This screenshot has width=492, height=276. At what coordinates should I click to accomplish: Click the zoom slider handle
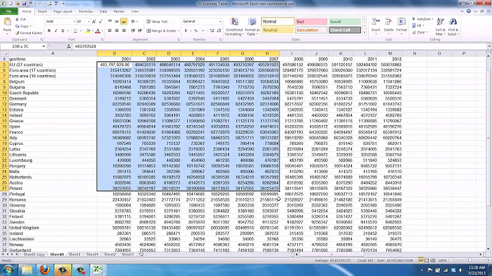pos(469,260)
